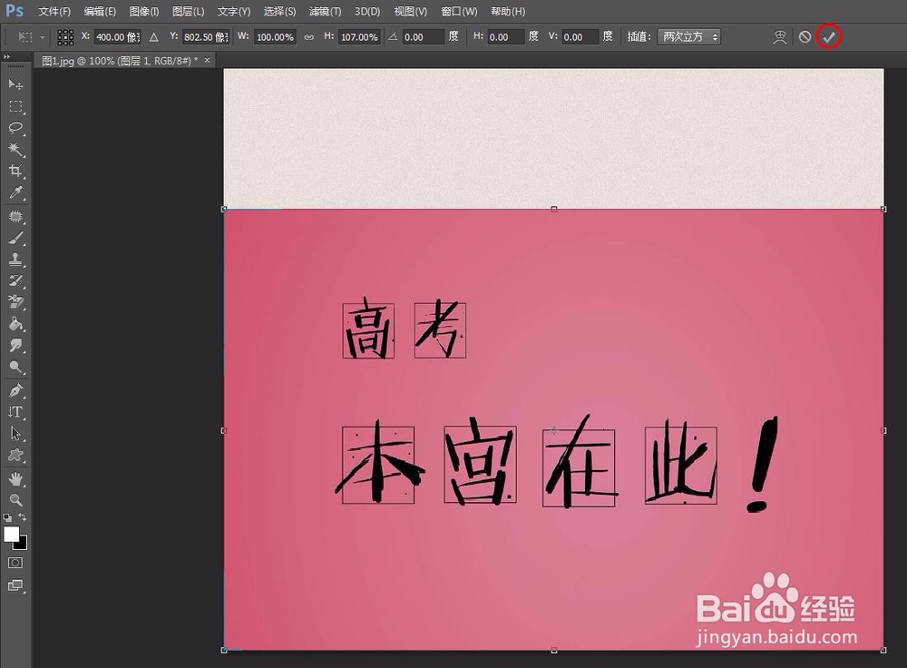
Task: Select the Healing Brush tool
Action: (15, 217)
